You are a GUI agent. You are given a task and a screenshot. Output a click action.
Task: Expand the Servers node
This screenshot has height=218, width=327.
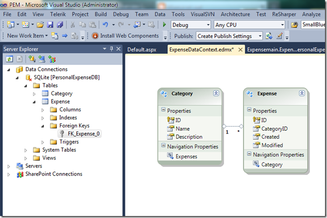pyautogui.click(x=9, y=166)
